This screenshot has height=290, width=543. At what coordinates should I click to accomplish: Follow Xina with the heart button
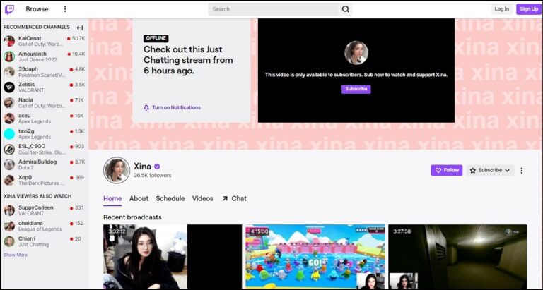coord(446,170)
